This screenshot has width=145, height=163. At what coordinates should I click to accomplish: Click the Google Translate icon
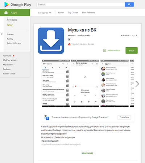coord(47,117)
